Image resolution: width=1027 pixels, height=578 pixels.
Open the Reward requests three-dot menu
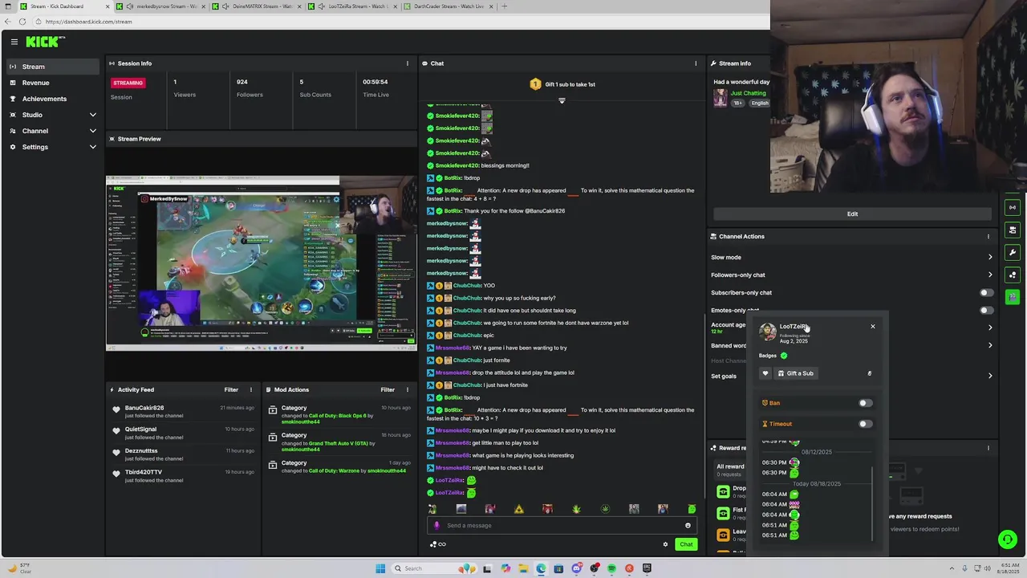(x=988, y=448)
